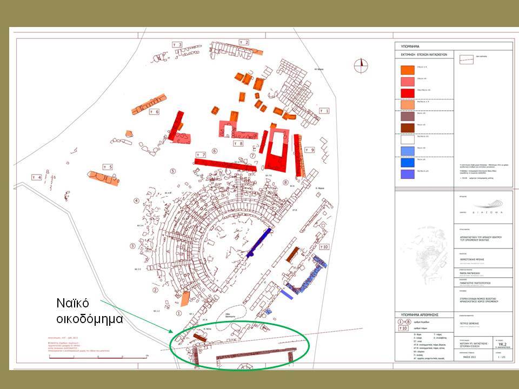The width and height of the screenshot is (519, 389).
Task: Pick the violet swatch at the bottom of the legend
Action: pyautogui.click(x=408, y=174)
